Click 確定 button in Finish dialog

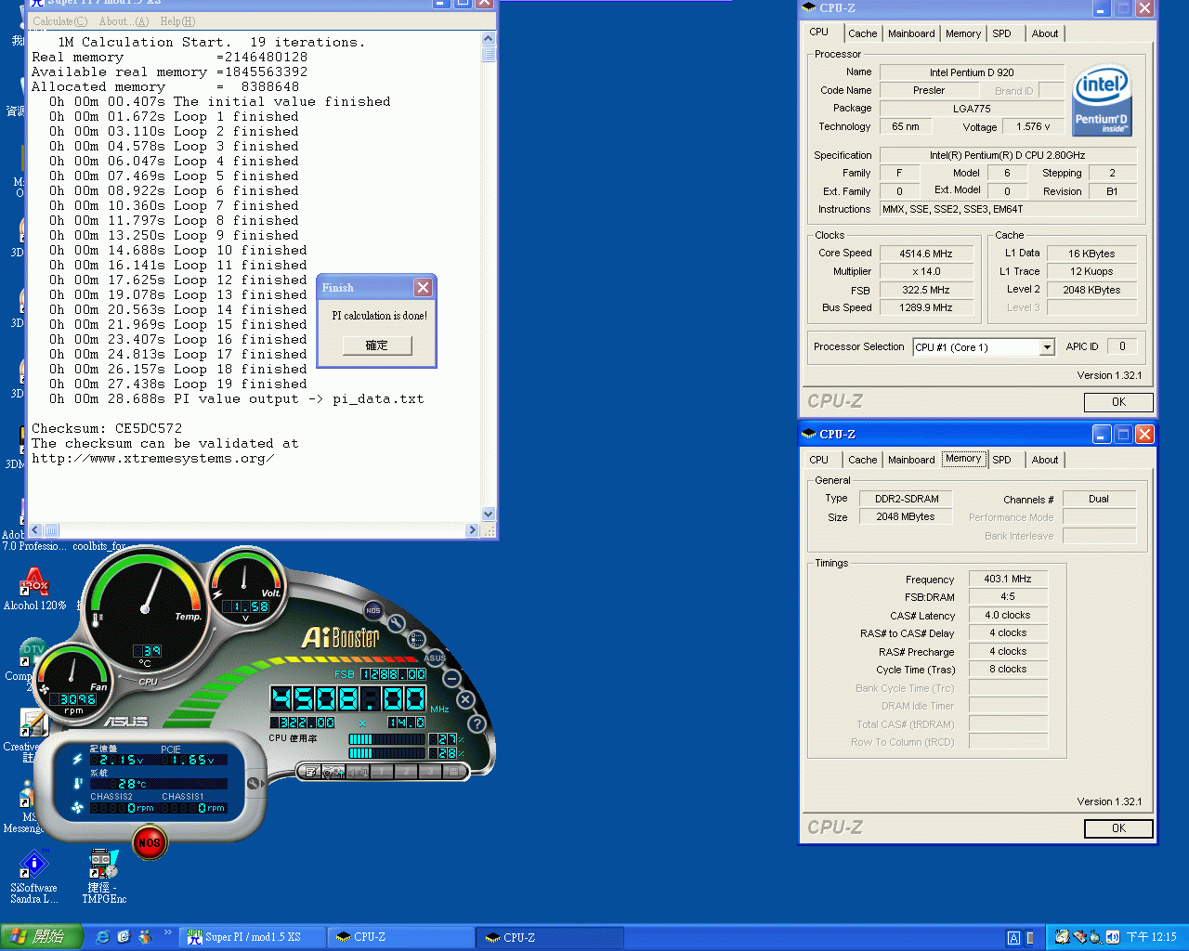click(x=376, y=345)
